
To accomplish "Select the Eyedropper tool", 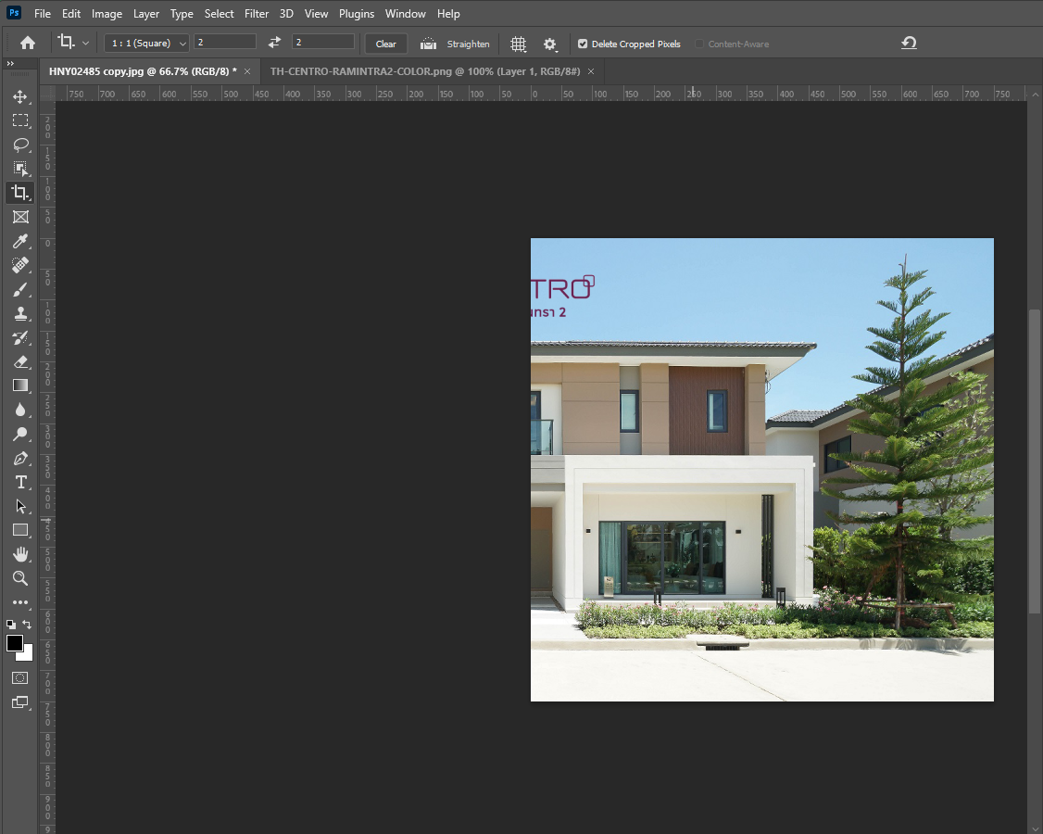I will click(20, 241).
